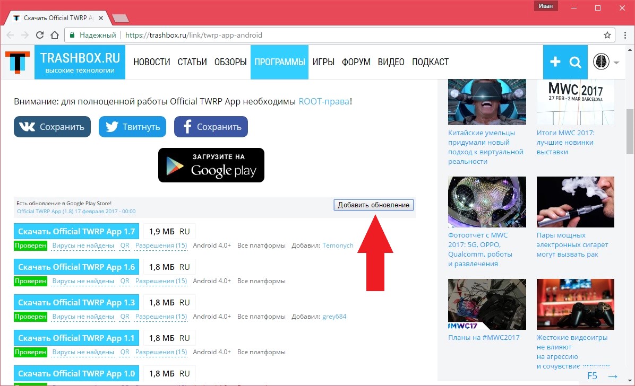This screenshot has height=386, width=635.
Task: Open the Форум menu item
Action: 356,62
